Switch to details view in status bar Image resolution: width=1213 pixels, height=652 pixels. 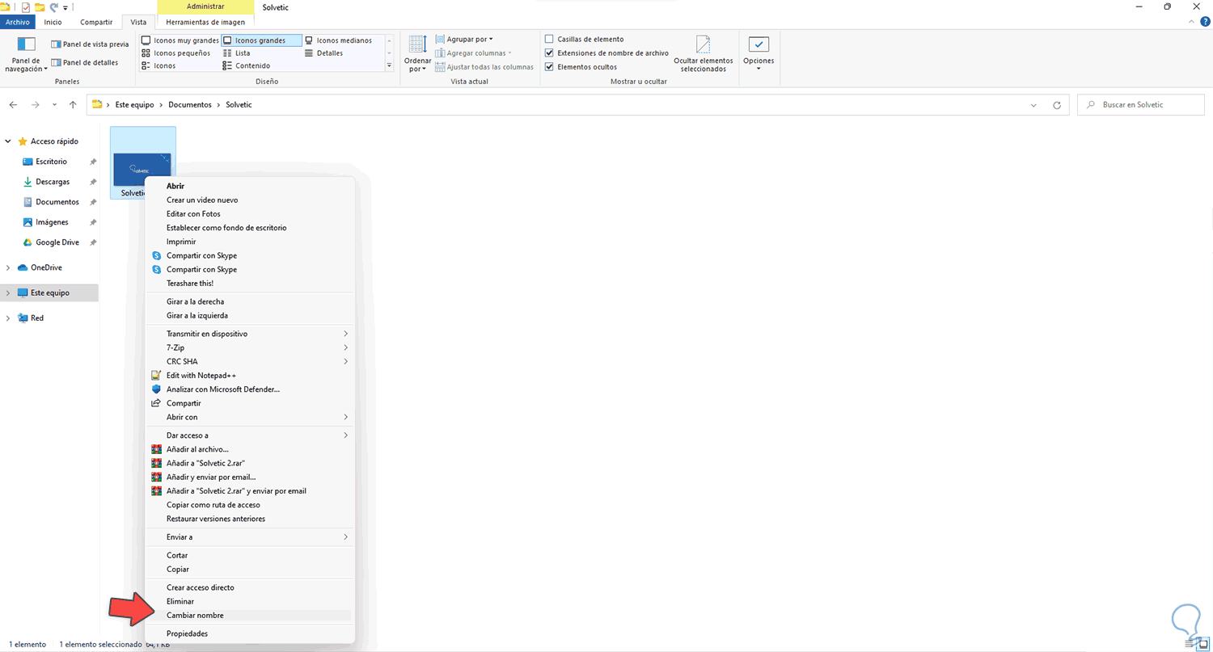pyautogui.click(x=1190, y=644)
